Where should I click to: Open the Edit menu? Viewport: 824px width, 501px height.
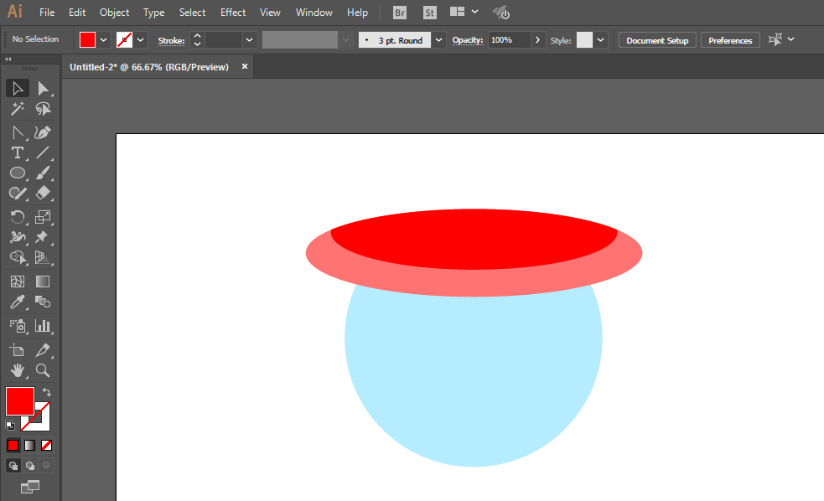77,12
